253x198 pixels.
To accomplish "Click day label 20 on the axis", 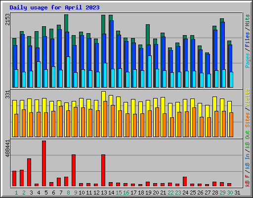I will (156, 193).
